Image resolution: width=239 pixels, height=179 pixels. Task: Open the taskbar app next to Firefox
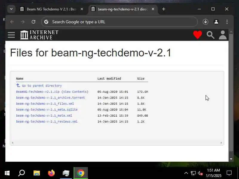point(66,173)
